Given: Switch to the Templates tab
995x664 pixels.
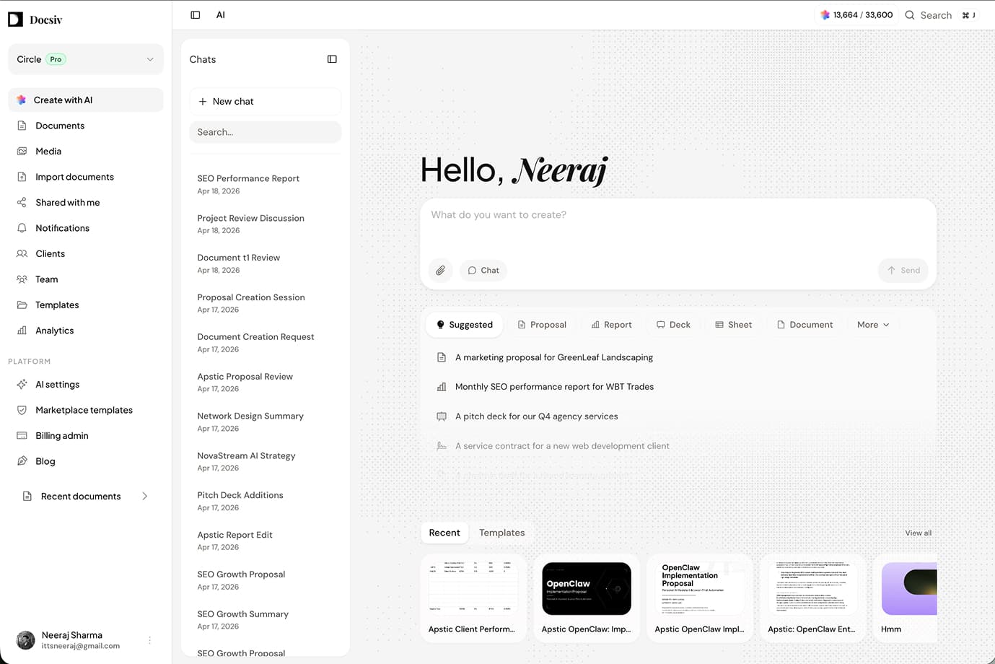Looking at the screenshot, I should [501, 533].
